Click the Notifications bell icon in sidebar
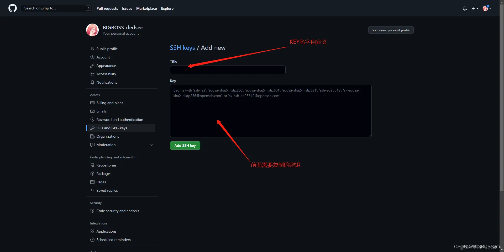Image resolution: width=504 pixels, height=252 pixels. click(92, 82)
